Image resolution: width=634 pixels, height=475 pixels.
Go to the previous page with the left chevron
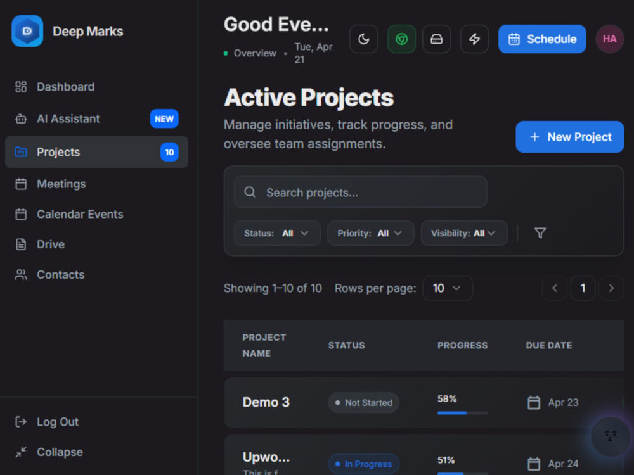tap(554, 288)
